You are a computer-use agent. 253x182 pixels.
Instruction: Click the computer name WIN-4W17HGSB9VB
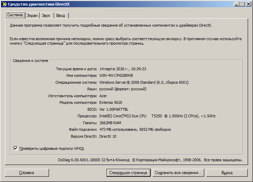tap(116, 75)
